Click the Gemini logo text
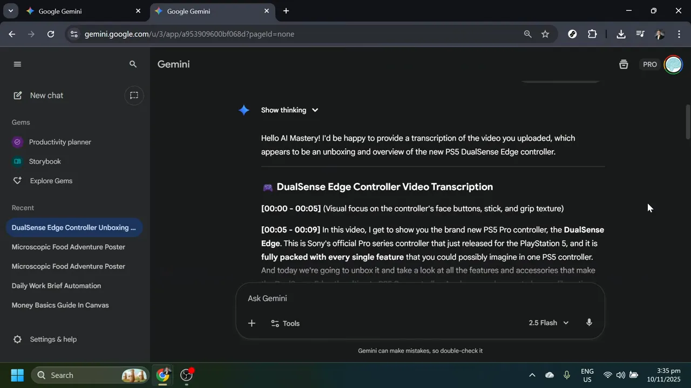The height and width of the screenshot is (388, 691). tap(173, 64)
